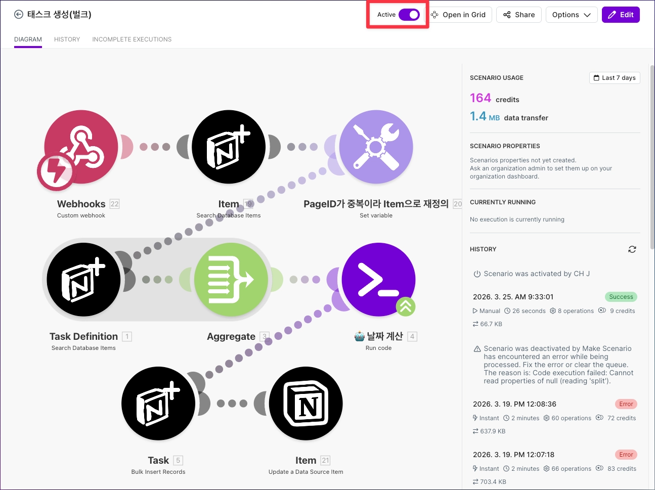Image resolution: width=655 pixels, height=490 pixels.
Task: Select the Notion Item Search Database Items module
Action: click(x=229, y=147)
